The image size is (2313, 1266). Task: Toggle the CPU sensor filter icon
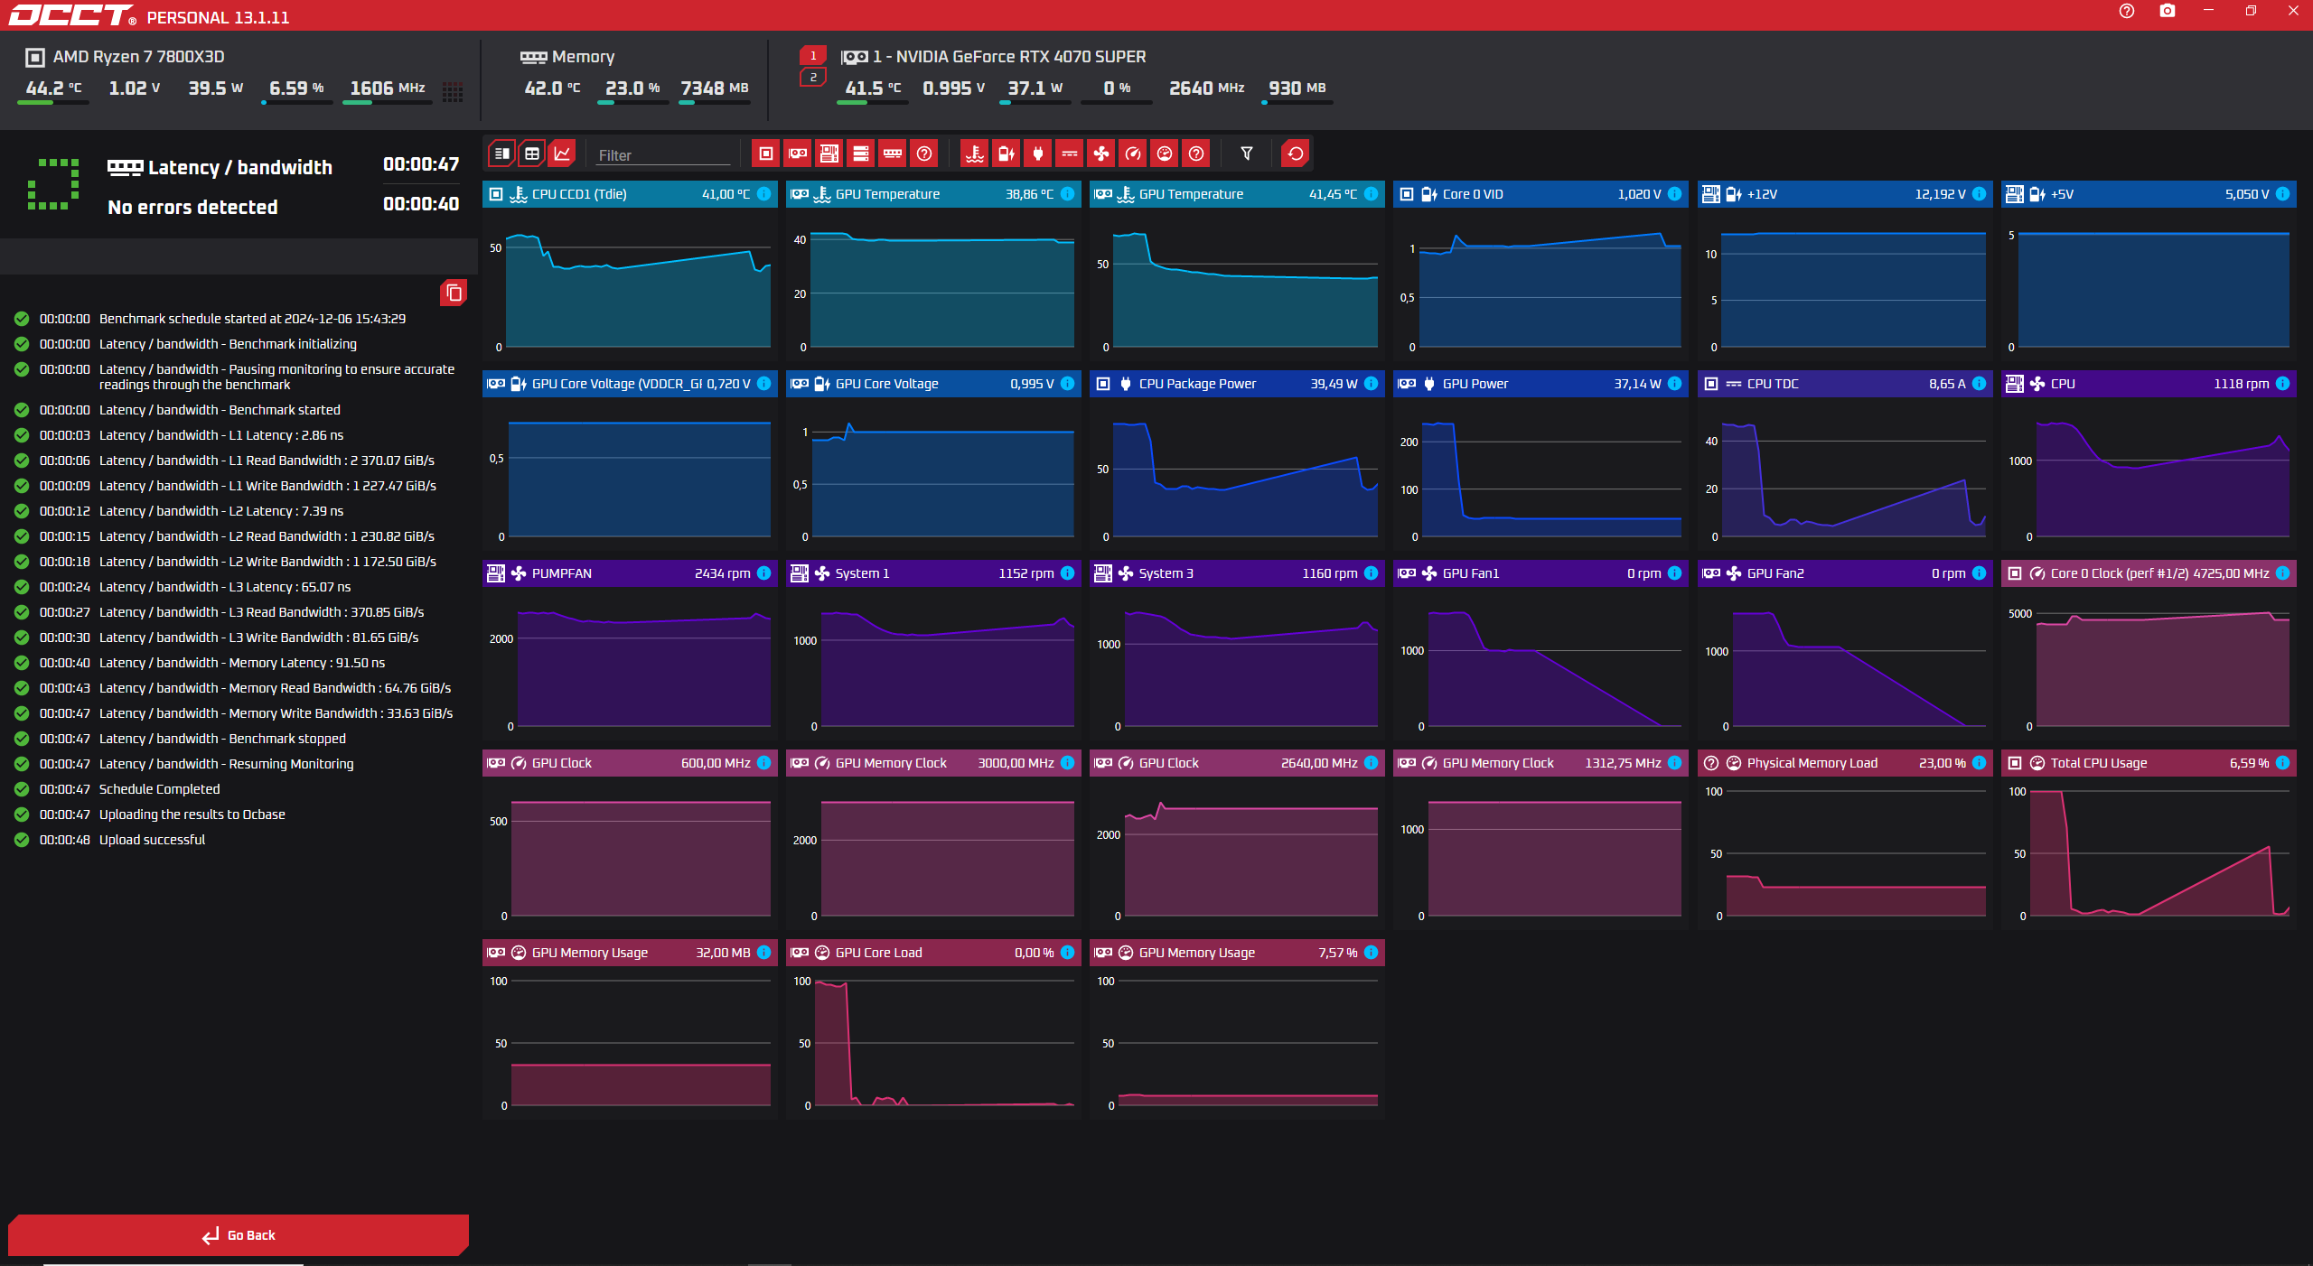coord(765,154)
